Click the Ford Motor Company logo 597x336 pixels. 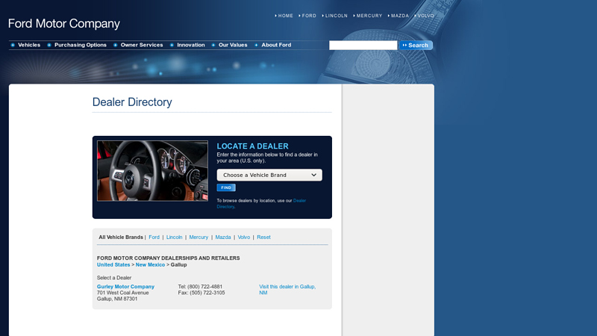click(x=63, y=24)
